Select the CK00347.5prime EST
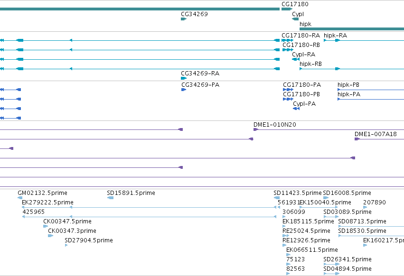This screenshot has width=404, height=276. (x=46, y=226)
